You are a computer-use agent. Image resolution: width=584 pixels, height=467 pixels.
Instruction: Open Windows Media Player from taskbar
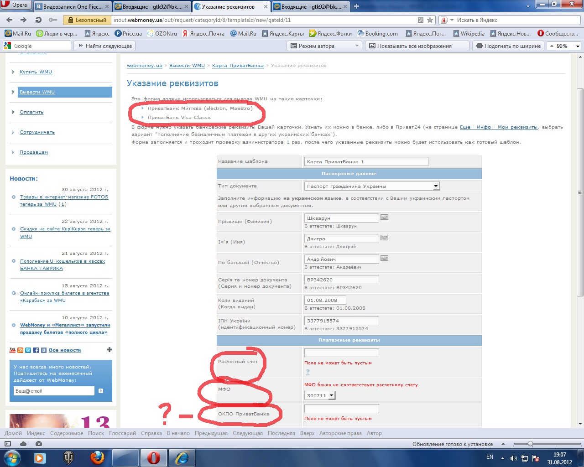click(40, 457)
